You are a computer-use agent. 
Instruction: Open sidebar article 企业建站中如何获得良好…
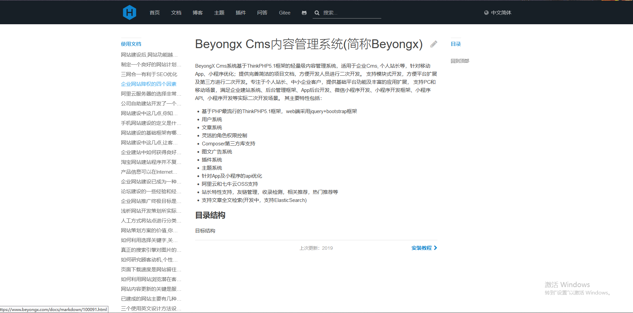coord(151,152)
